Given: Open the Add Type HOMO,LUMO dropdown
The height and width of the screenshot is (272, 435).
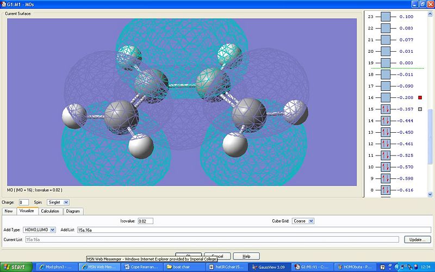Looking at the screenshot, I should coord(39,230).
